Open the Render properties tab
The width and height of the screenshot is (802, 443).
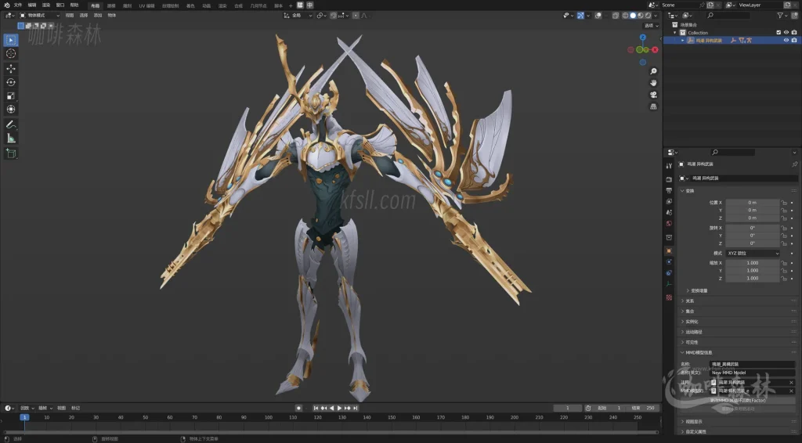[669, 179]
